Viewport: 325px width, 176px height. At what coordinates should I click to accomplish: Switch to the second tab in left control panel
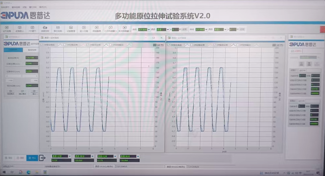(x=32, y=50)
